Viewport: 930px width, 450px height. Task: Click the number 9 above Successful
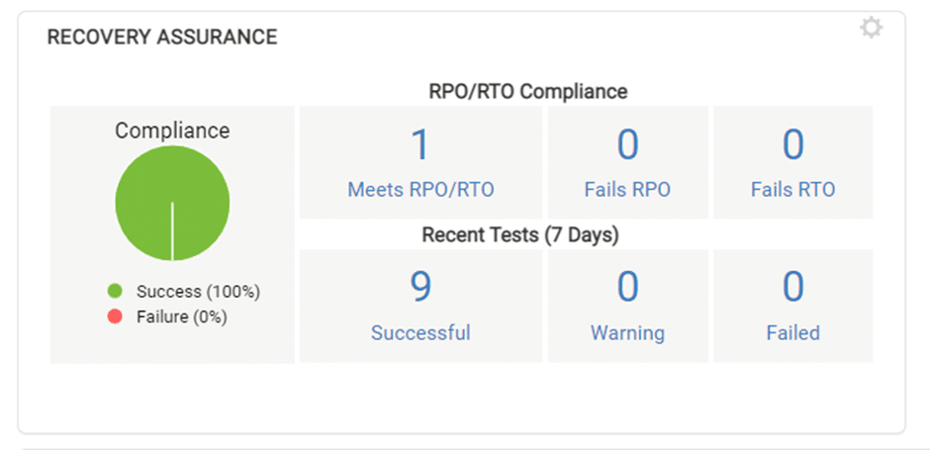[x=420, y=287]
